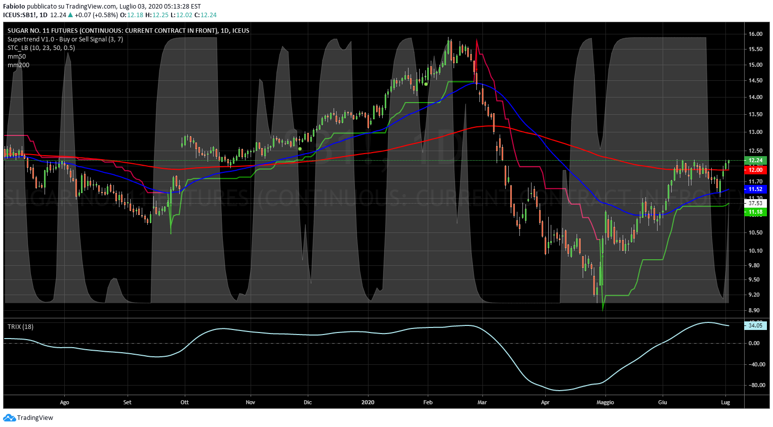Click the TradingView cloud logo icon
The height and width of the screenshot is (427, 773).
click(x=9, y=418)
